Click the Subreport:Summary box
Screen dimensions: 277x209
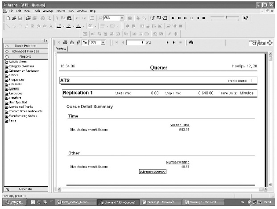(x=153, y=172)
